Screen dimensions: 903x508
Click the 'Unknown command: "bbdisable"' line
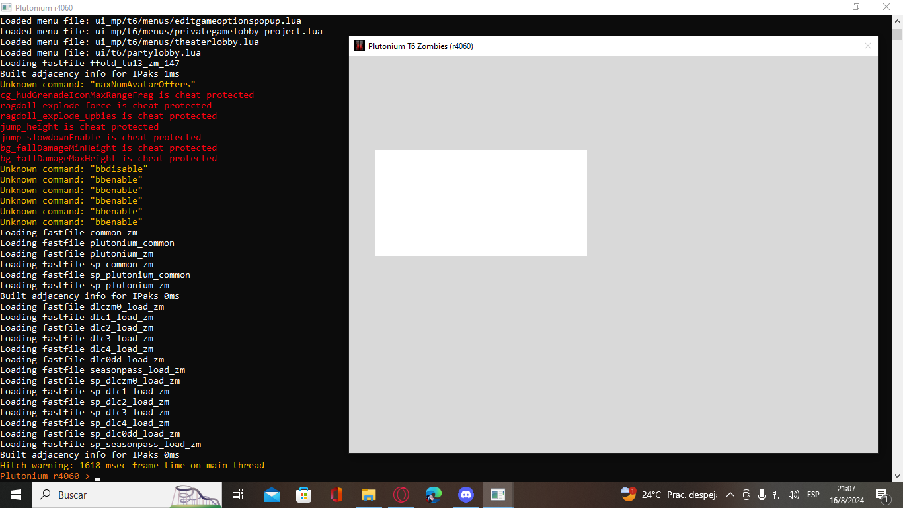[x=74, y=169]
